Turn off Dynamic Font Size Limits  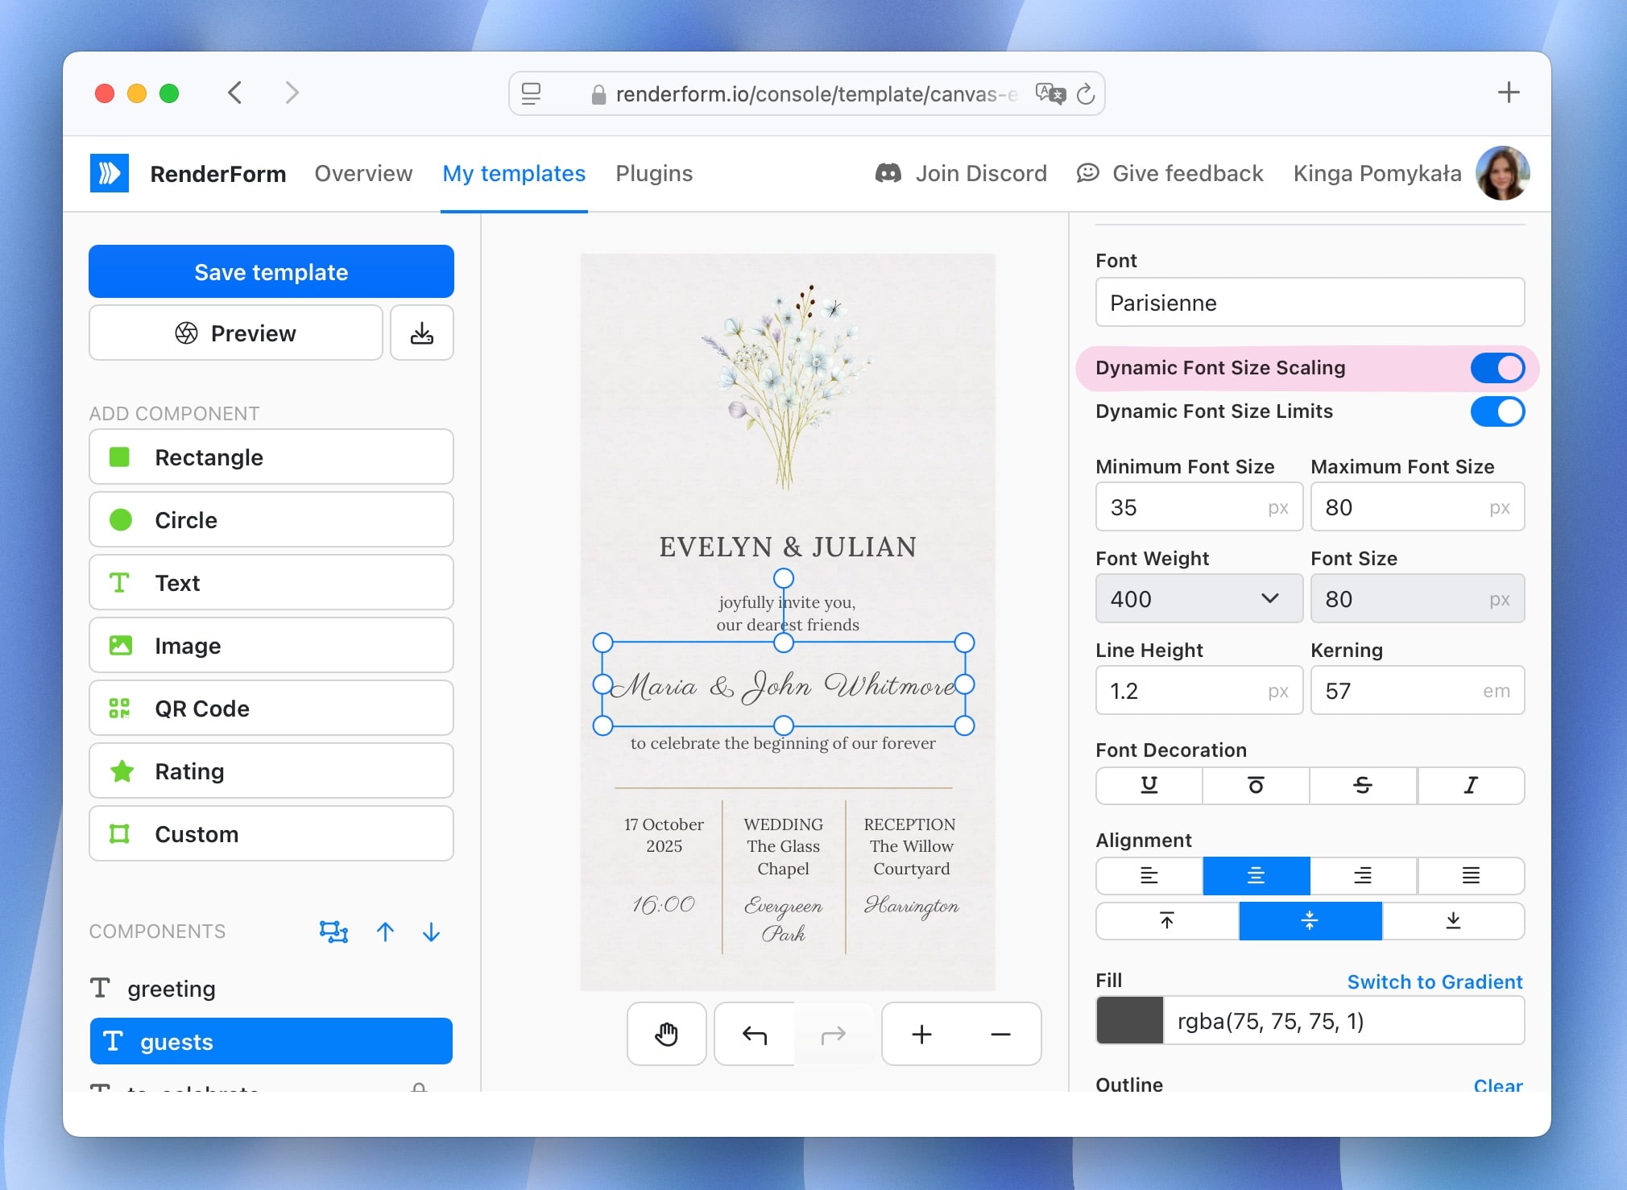tap(1497, 411)
